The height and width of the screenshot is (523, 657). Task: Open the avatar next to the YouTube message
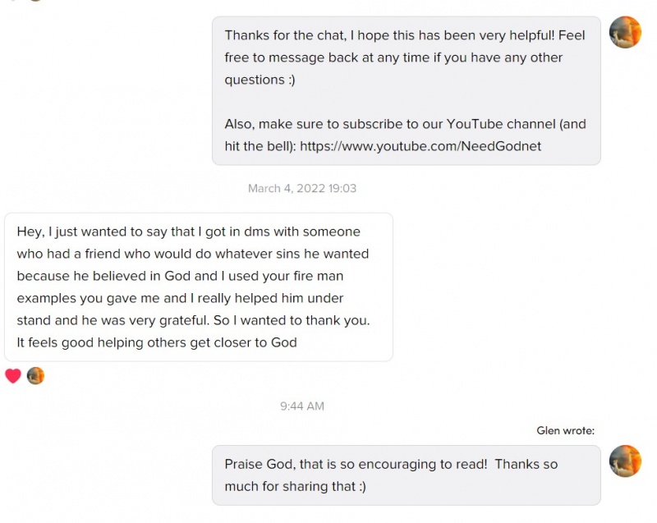pos(625,32)
